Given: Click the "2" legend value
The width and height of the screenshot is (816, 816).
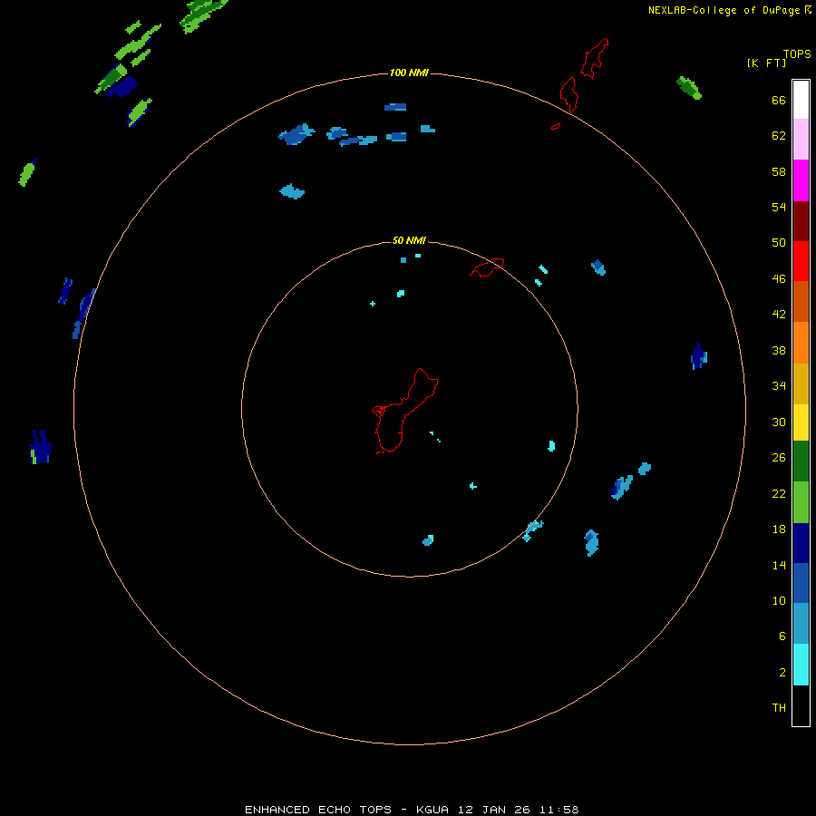Looking at the screenshot, I should [x=782, y=673].
